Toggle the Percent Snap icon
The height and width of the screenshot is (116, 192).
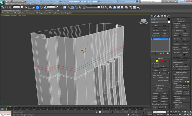point(76,7)
